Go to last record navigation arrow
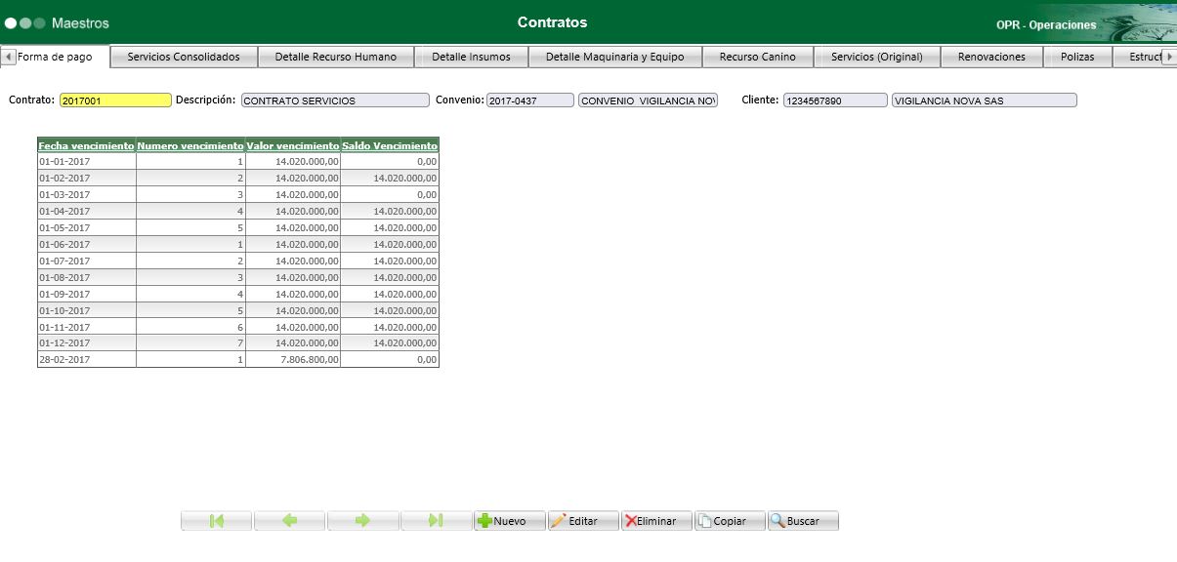Screen dimensions: 1177x562 coord(437,521)
